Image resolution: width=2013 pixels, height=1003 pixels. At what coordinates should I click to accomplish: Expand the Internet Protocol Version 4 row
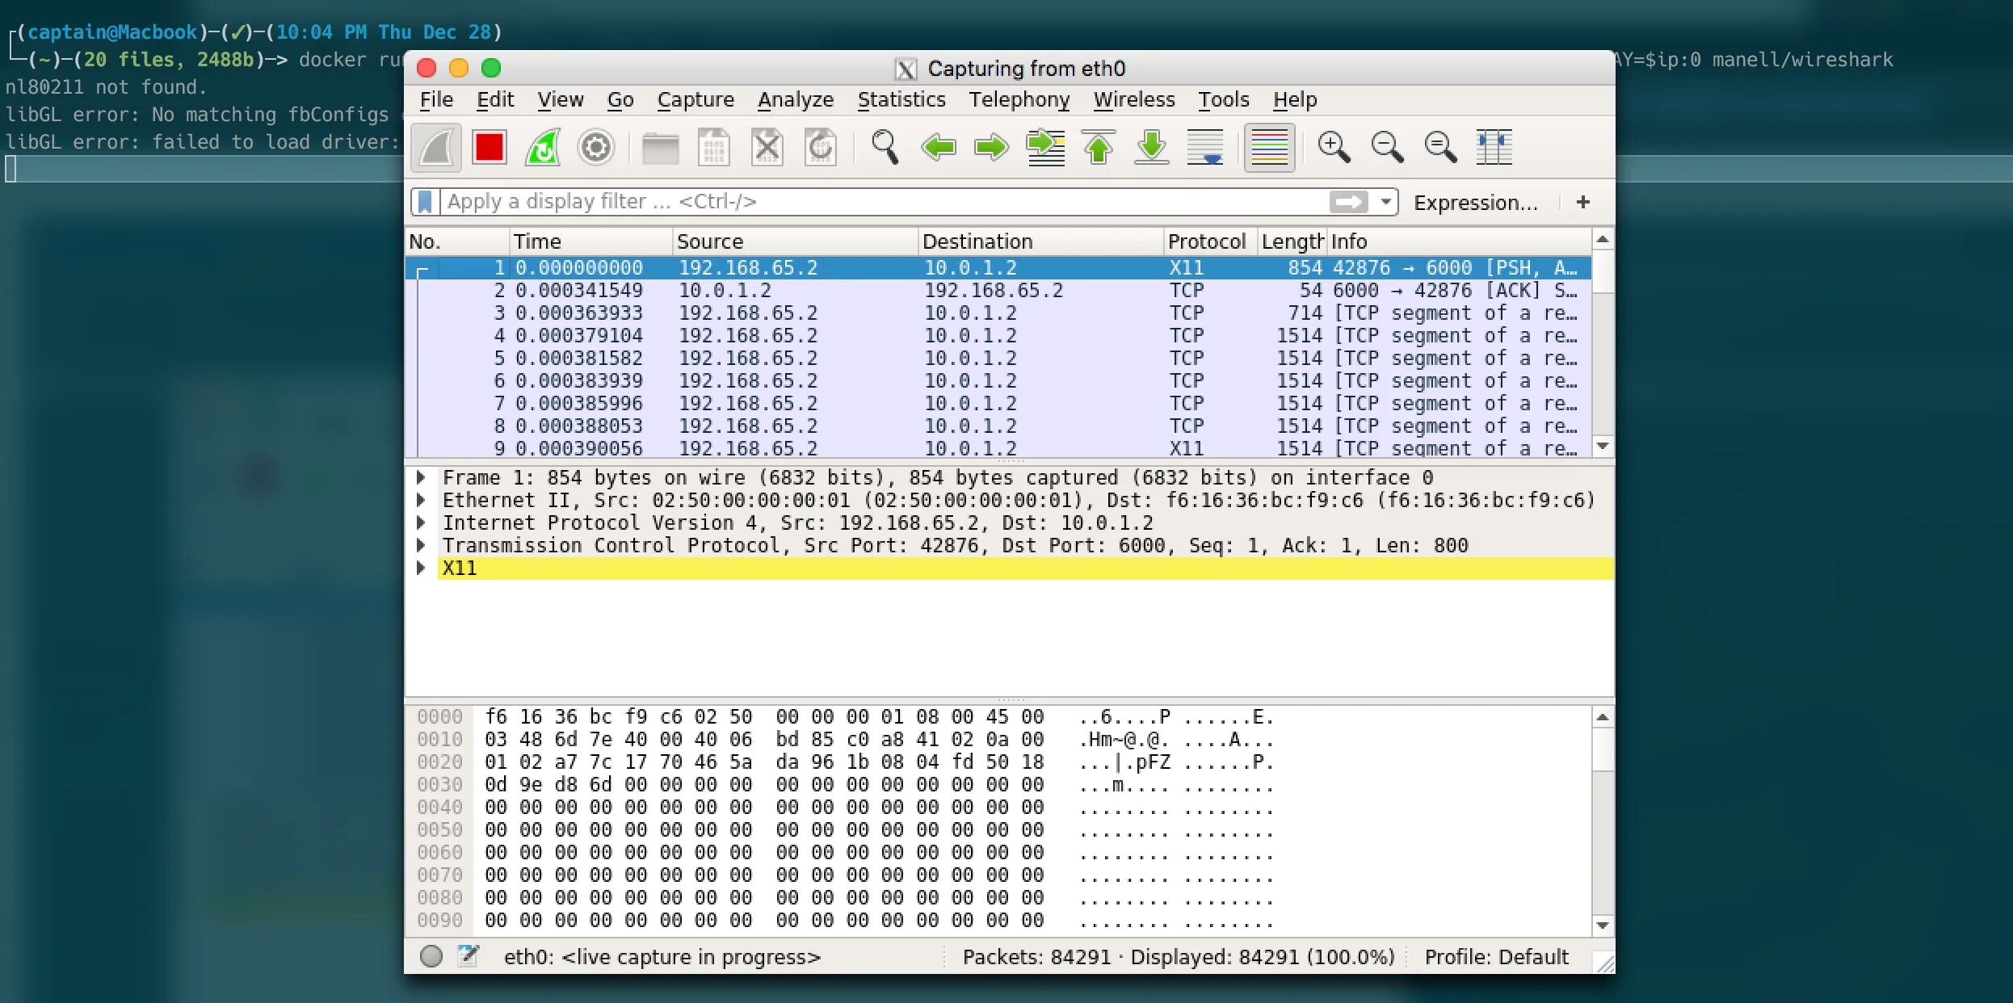tap(421, 523)
